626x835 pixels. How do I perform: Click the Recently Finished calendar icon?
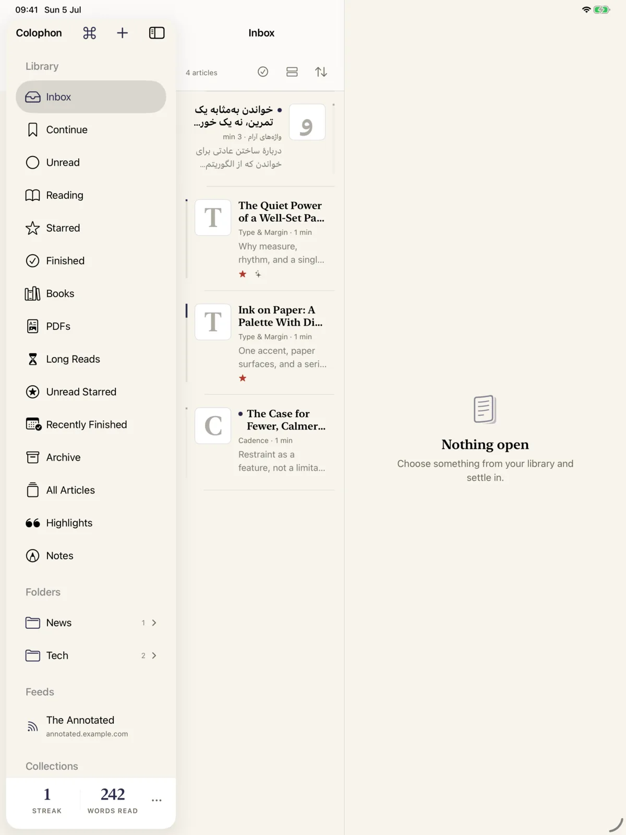[33, 424]
